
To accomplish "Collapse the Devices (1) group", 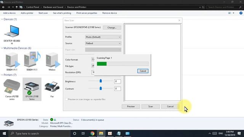I will 2,19.
